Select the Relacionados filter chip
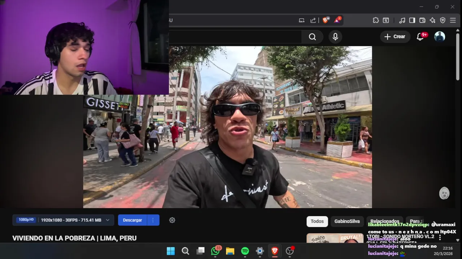462x259 pixels. coord(385,221)
